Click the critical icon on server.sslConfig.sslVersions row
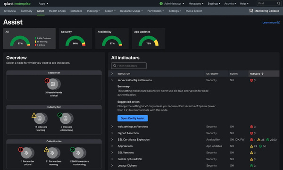This screenshot has width=283, height=170. pos(251,80)
